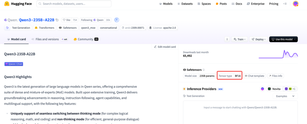The width and height of the screenshot is (307, 124).
Task: Click the Safetensors info icon
Action: [204, 70]
